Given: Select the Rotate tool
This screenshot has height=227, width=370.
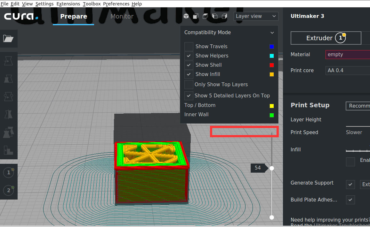Looking at the screenshot, I should (x=9, y=96).
